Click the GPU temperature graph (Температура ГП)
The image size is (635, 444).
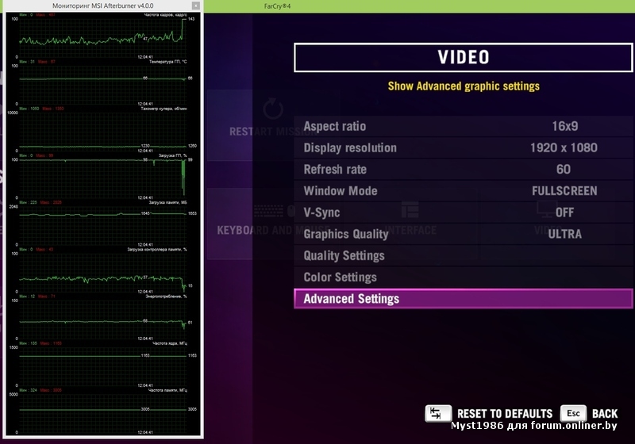(x=103, y=84)
